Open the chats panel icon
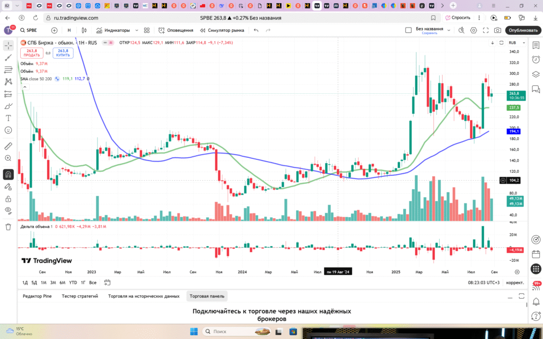The height and width of the screenshot is (339, 543). pos(536,89)
